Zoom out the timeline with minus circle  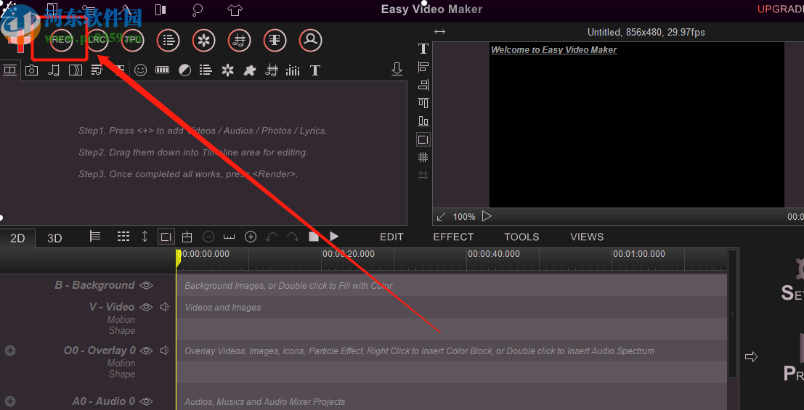pos(208,237)
